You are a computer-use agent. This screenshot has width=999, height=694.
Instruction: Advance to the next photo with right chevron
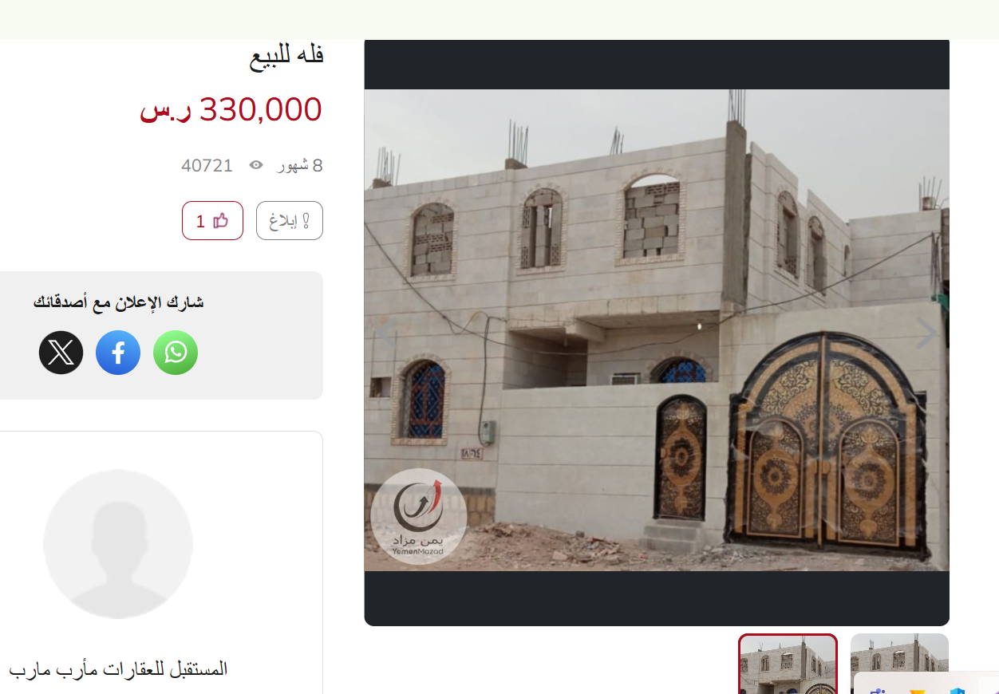(x=926, y=333)
